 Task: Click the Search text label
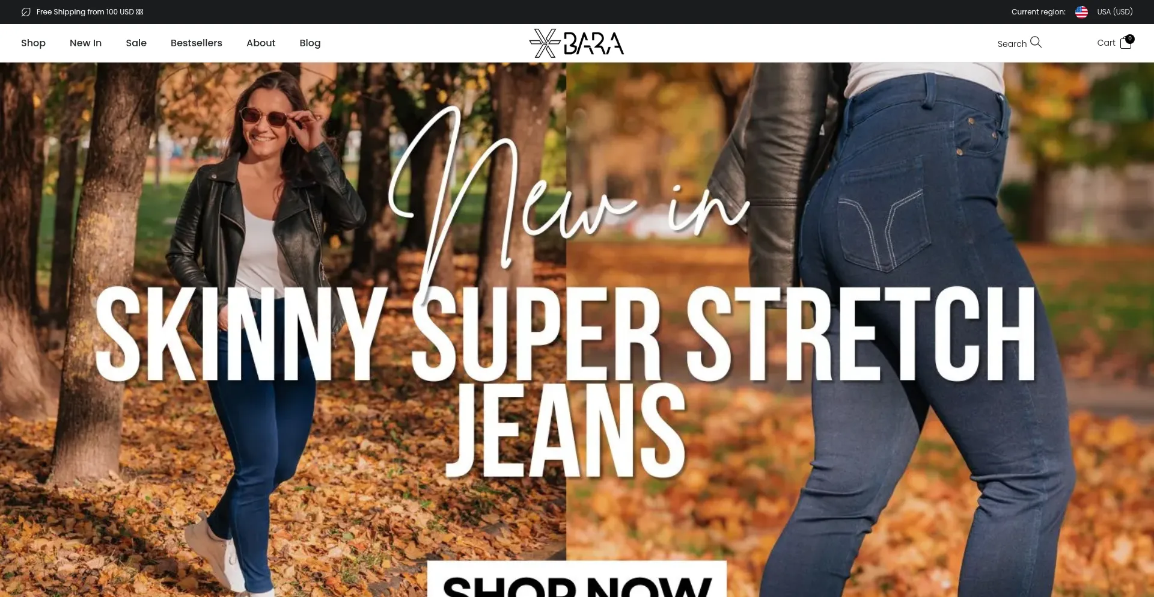click(1012, 44)
